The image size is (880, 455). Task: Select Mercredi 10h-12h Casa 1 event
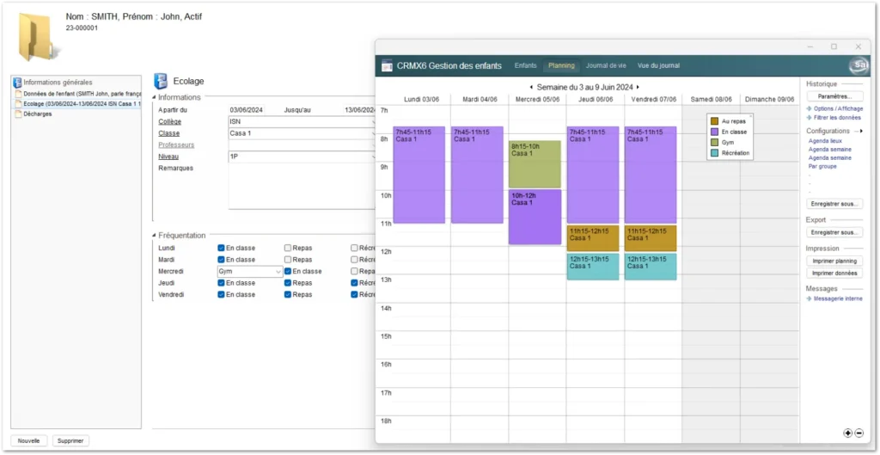coord(535,217)
